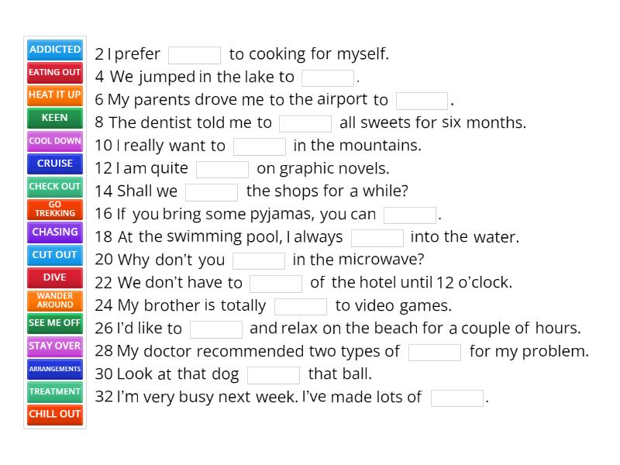This screenshot has height=465, width=620.
Task: Click the CRUISE word tile
Action: tap(54, 164)
